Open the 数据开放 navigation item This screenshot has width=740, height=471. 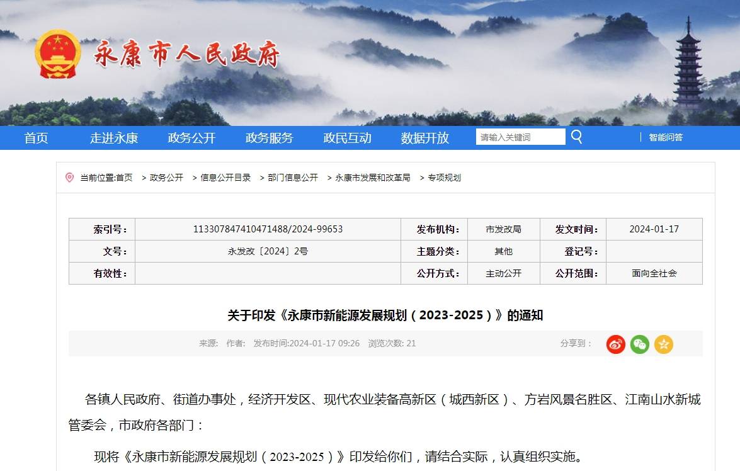point(425,138)
